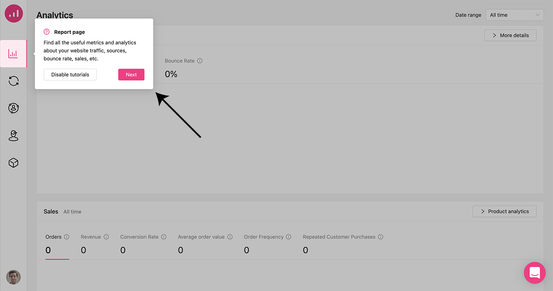This screenshot has height=291, width=553.
Task: Click the Sales section heading
Action: tap(51, 212)
